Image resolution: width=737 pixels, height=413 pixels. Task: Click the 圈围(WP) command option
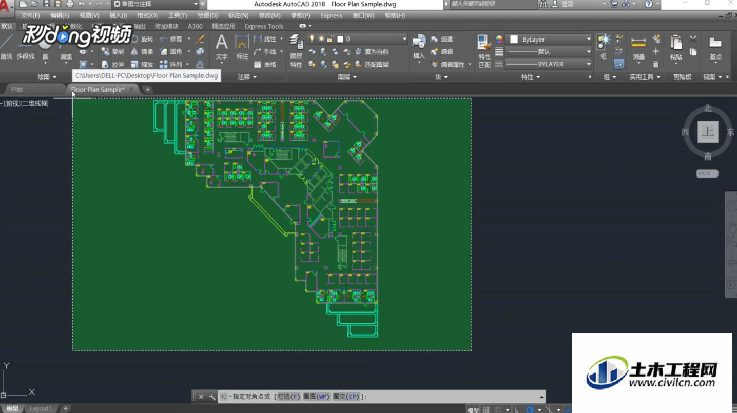316,397
